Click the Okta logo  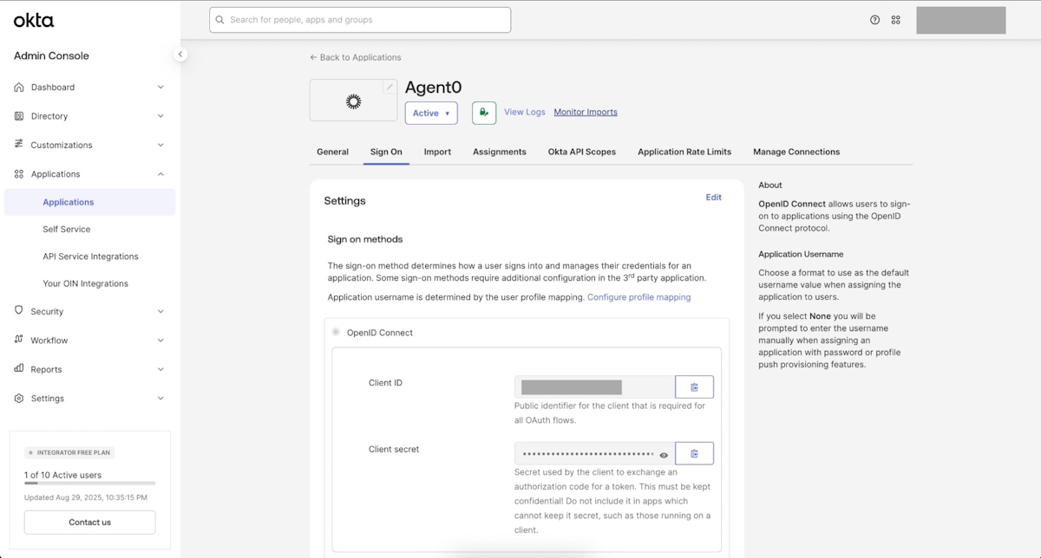click(34, 20)
